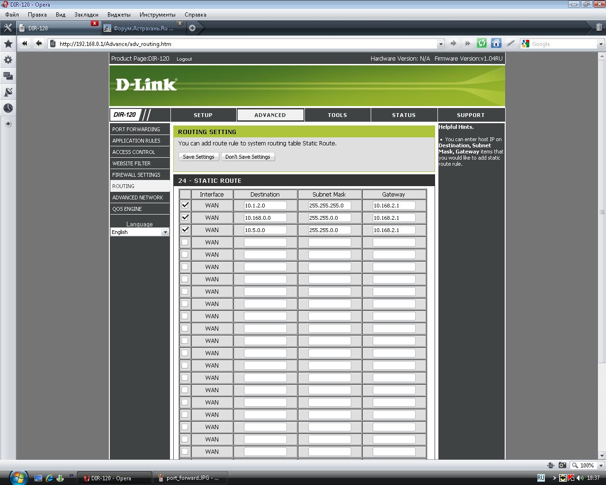Click the wand password manager icon

tap(510, 44)
